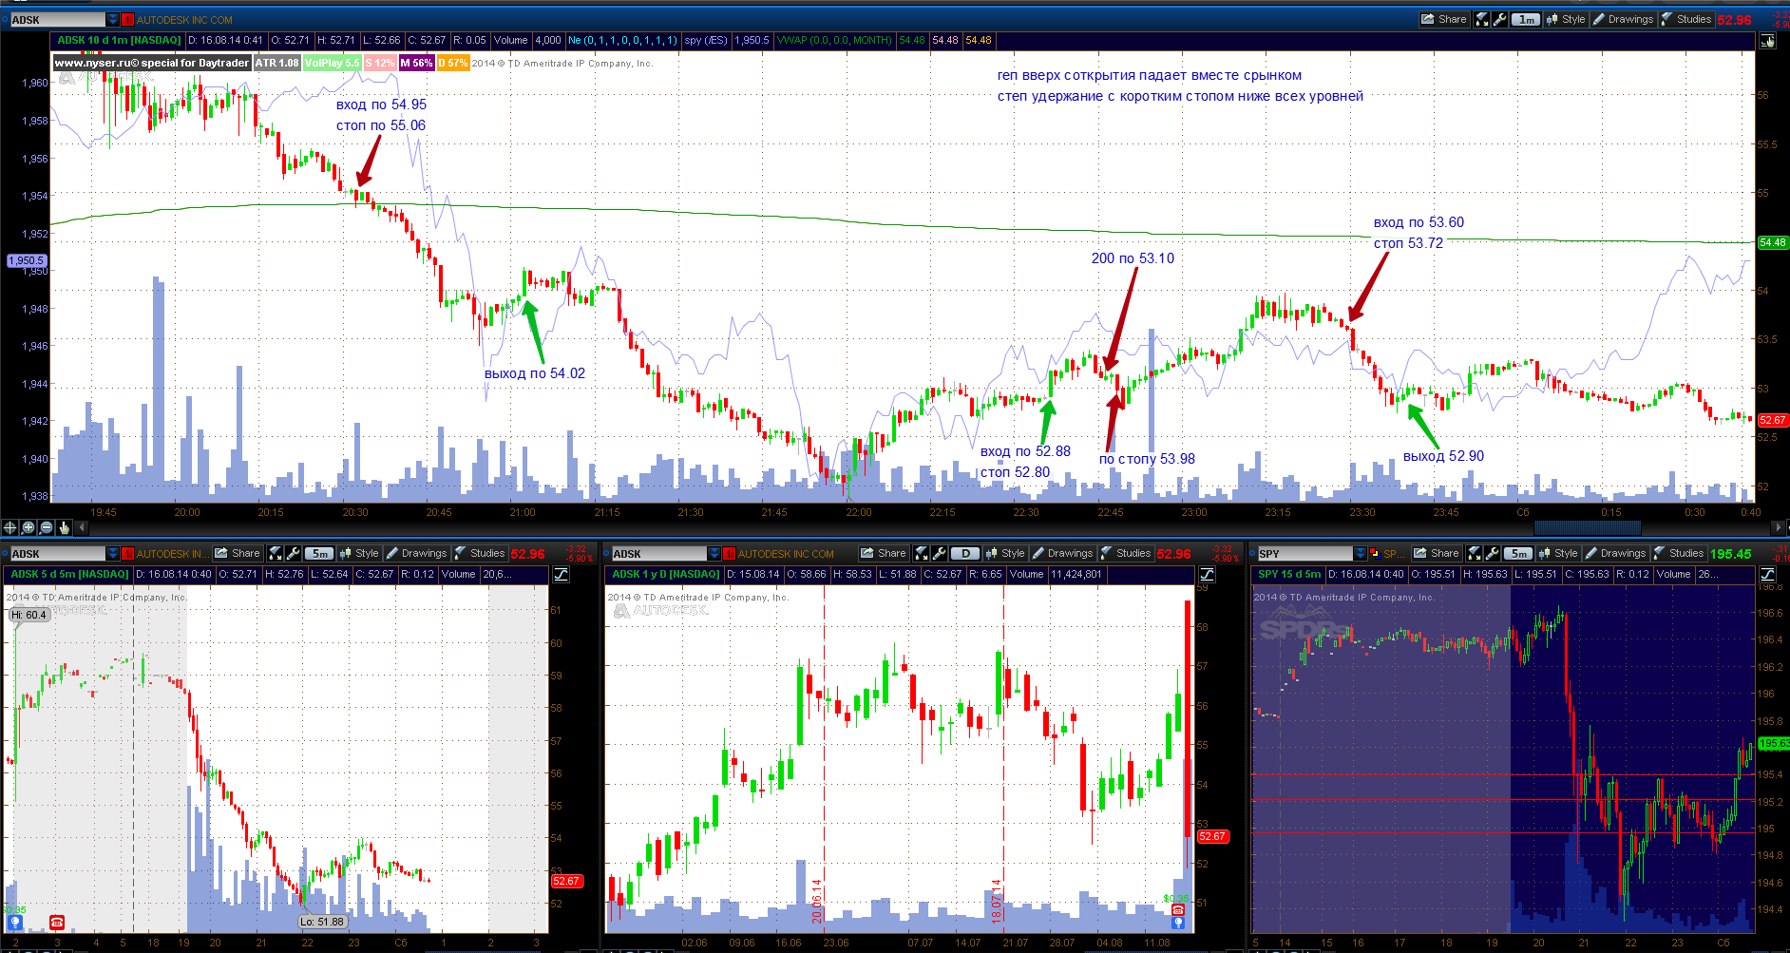
Task: Click the ADSK symbol field on 5m chart
Action: (57, 554)
